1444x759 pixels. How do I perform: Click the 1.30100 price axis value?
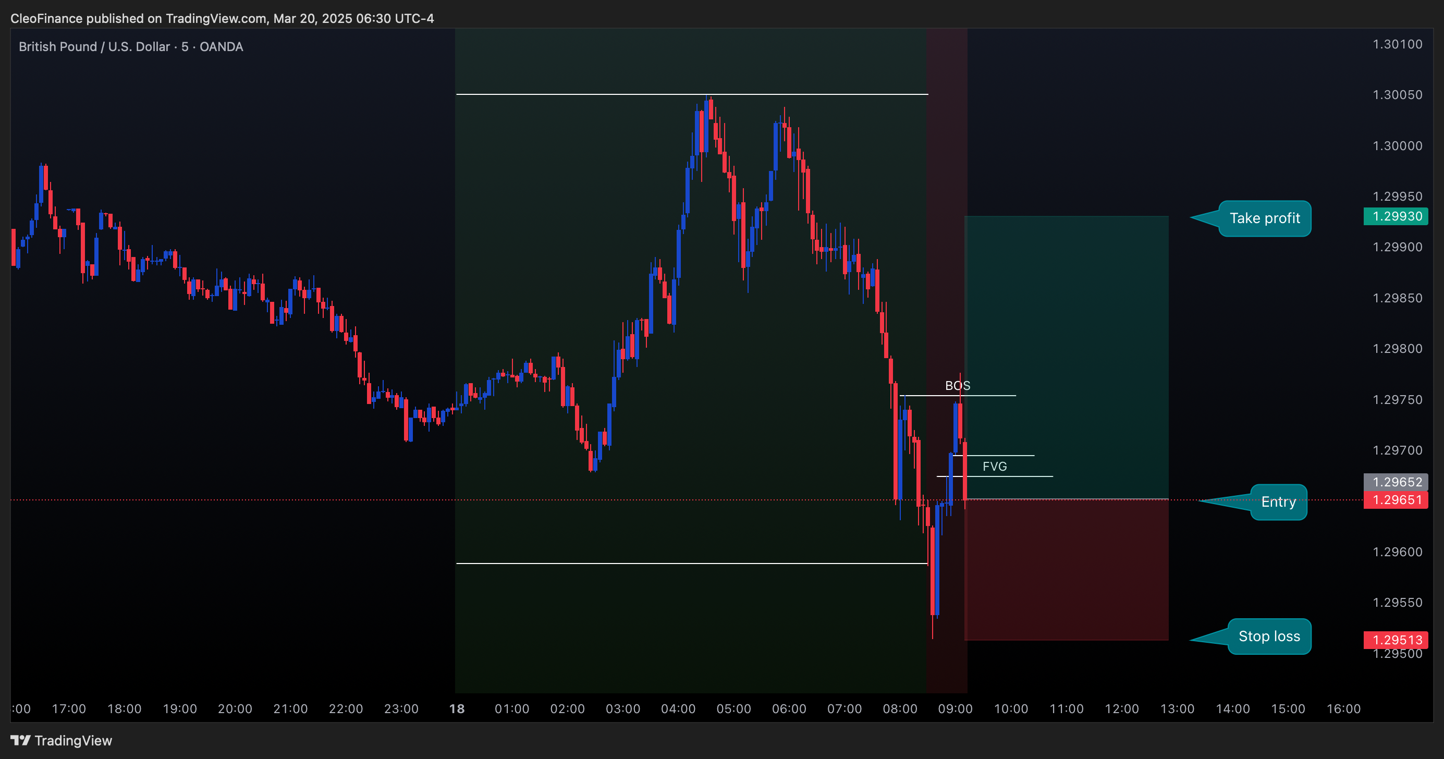pyautogui.click(x=1397, y=44)
